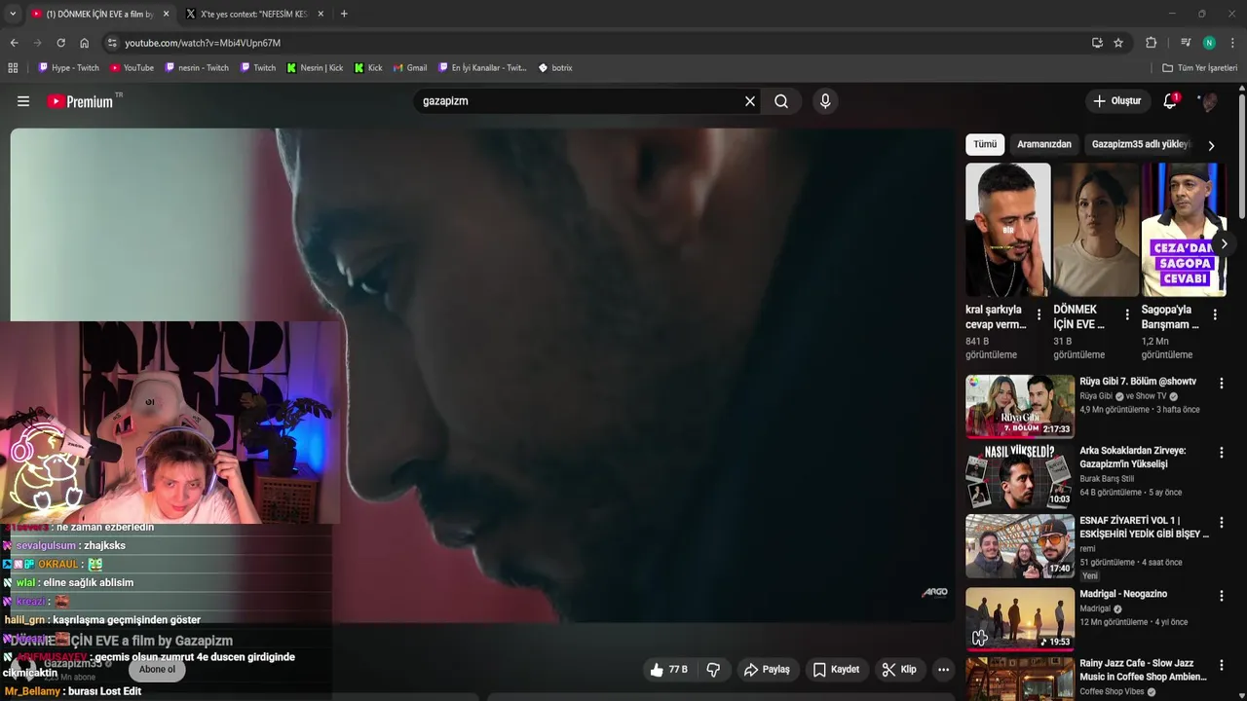
Task: Clear the search box with X icon
Action: pos(750,101)
